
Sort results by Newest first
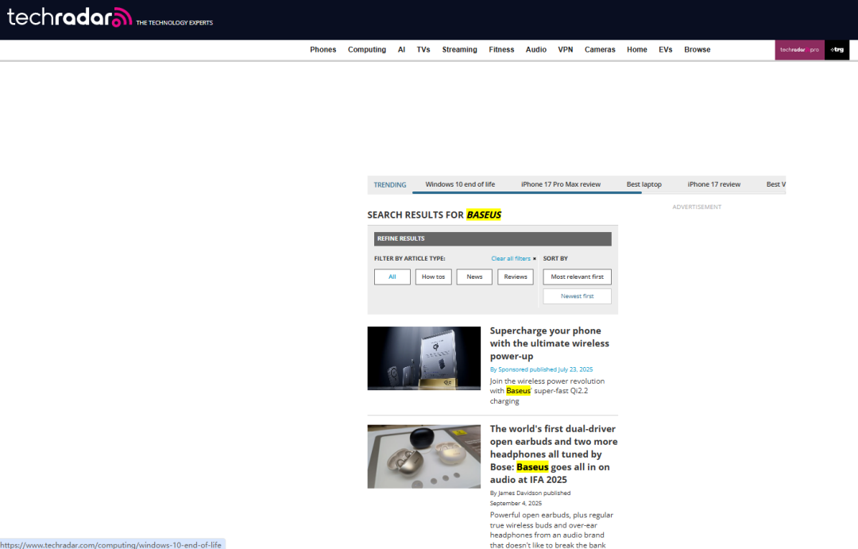[577, 296]
